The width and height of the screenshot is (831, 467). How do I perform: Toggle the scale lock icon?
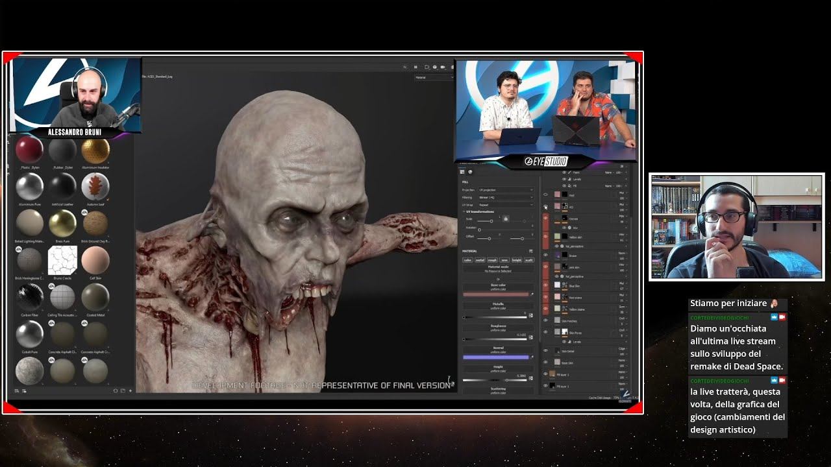click(506, 219)
